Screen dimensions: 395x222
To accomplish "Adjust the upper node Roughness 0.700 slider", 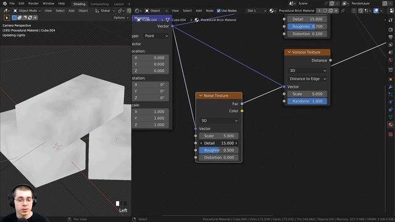I will tap(307, 27).
